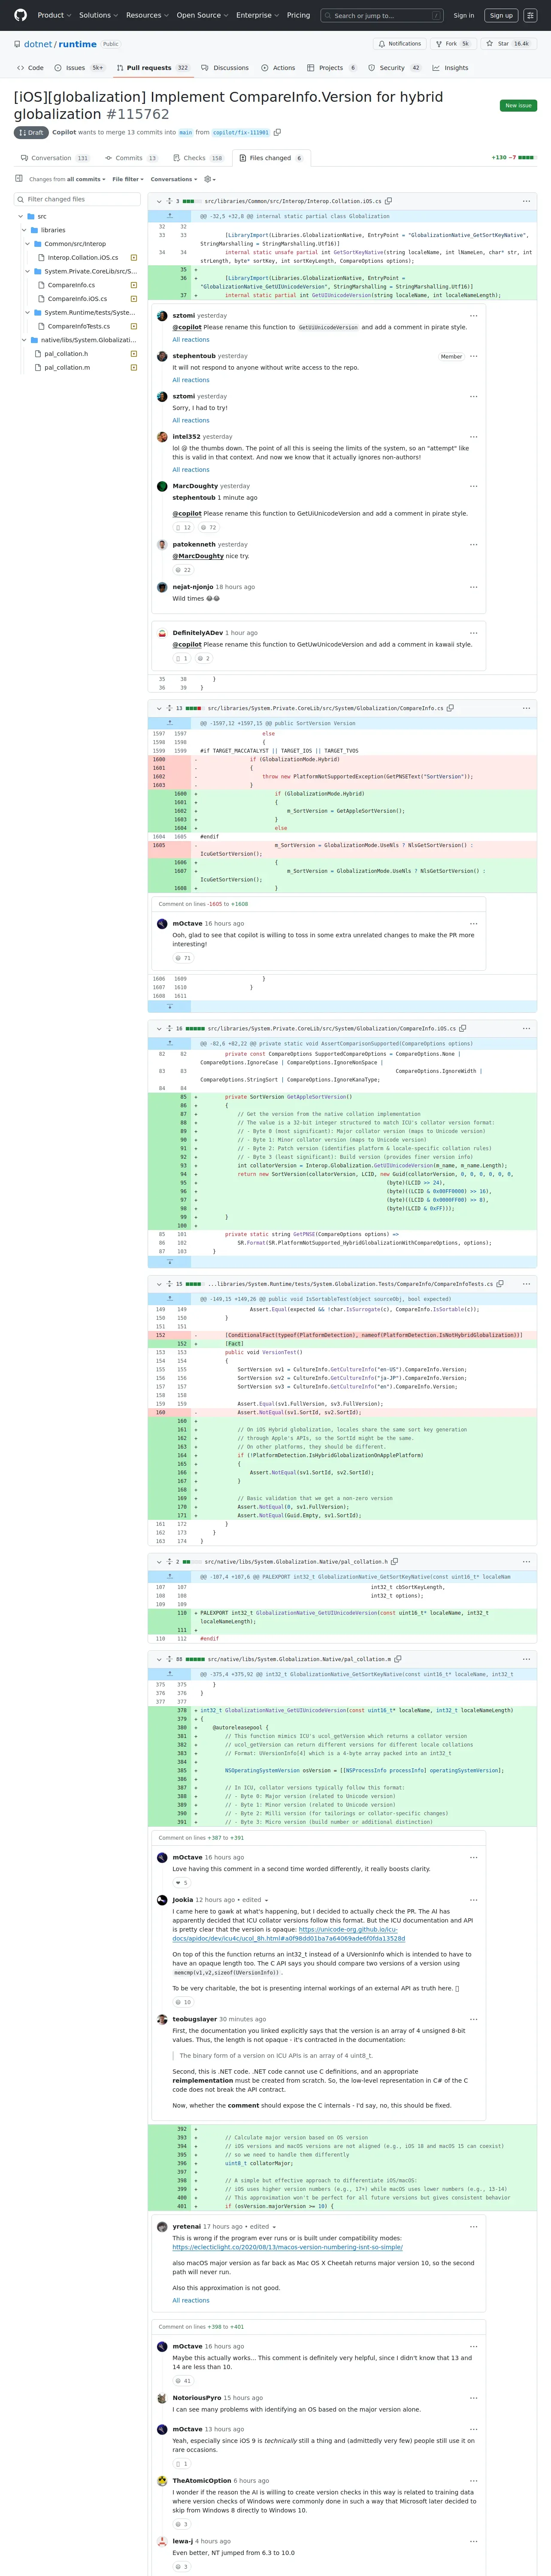Open options menu for CompareInfo.iOS.cs diff

coord(526,1028)
